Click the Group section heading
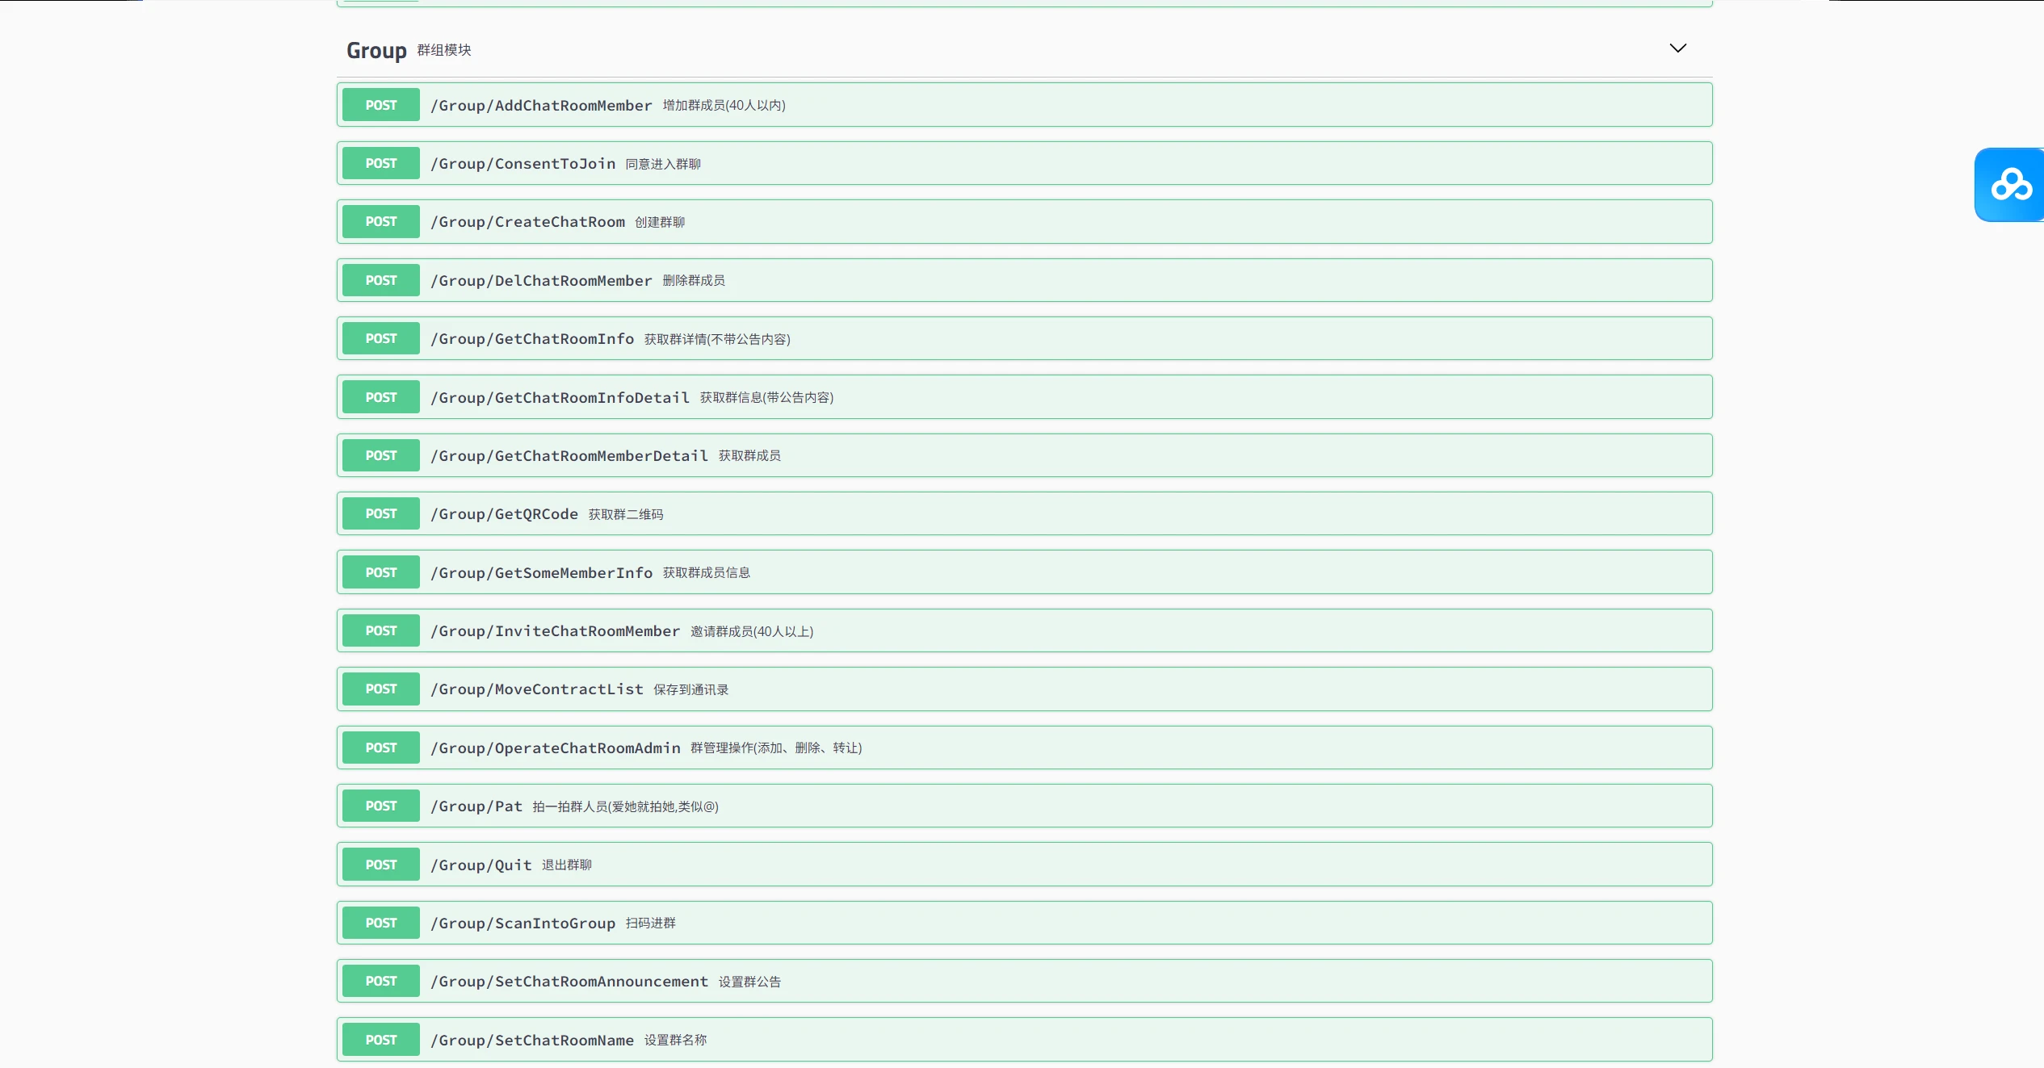This screenshot has height=1068, width=2044. (376, 50)
